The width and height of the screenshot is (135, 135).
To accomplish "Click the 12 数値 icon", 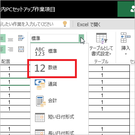I will click(x=40, y=68).
